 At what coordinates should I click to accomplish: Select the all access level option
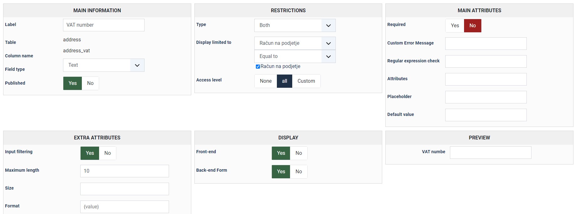[x=284, y=81]
